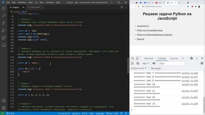This screenshot has height=115, width=205.
Task: Open DevTools settings gear
Action: (x=192, y=58)
